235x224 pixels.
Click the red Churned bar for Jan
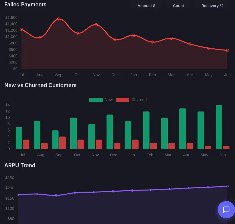pos(135,144)
